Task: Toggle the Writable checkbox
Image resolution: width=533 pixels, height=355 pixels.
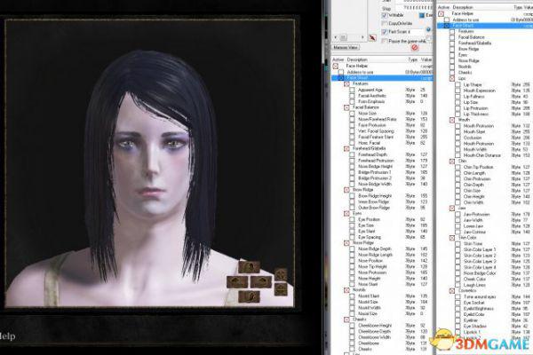Action: tap(385, 15)
